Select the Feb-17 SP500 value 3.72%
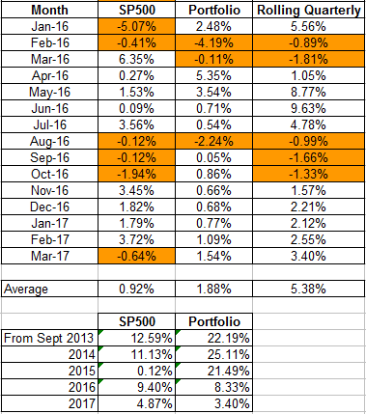This screenshot has height=414, width=366. click(x=136, y=239)
